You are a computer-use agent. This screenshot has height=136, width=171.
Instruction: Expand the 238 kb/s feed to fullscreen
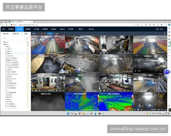coord(131,53)
